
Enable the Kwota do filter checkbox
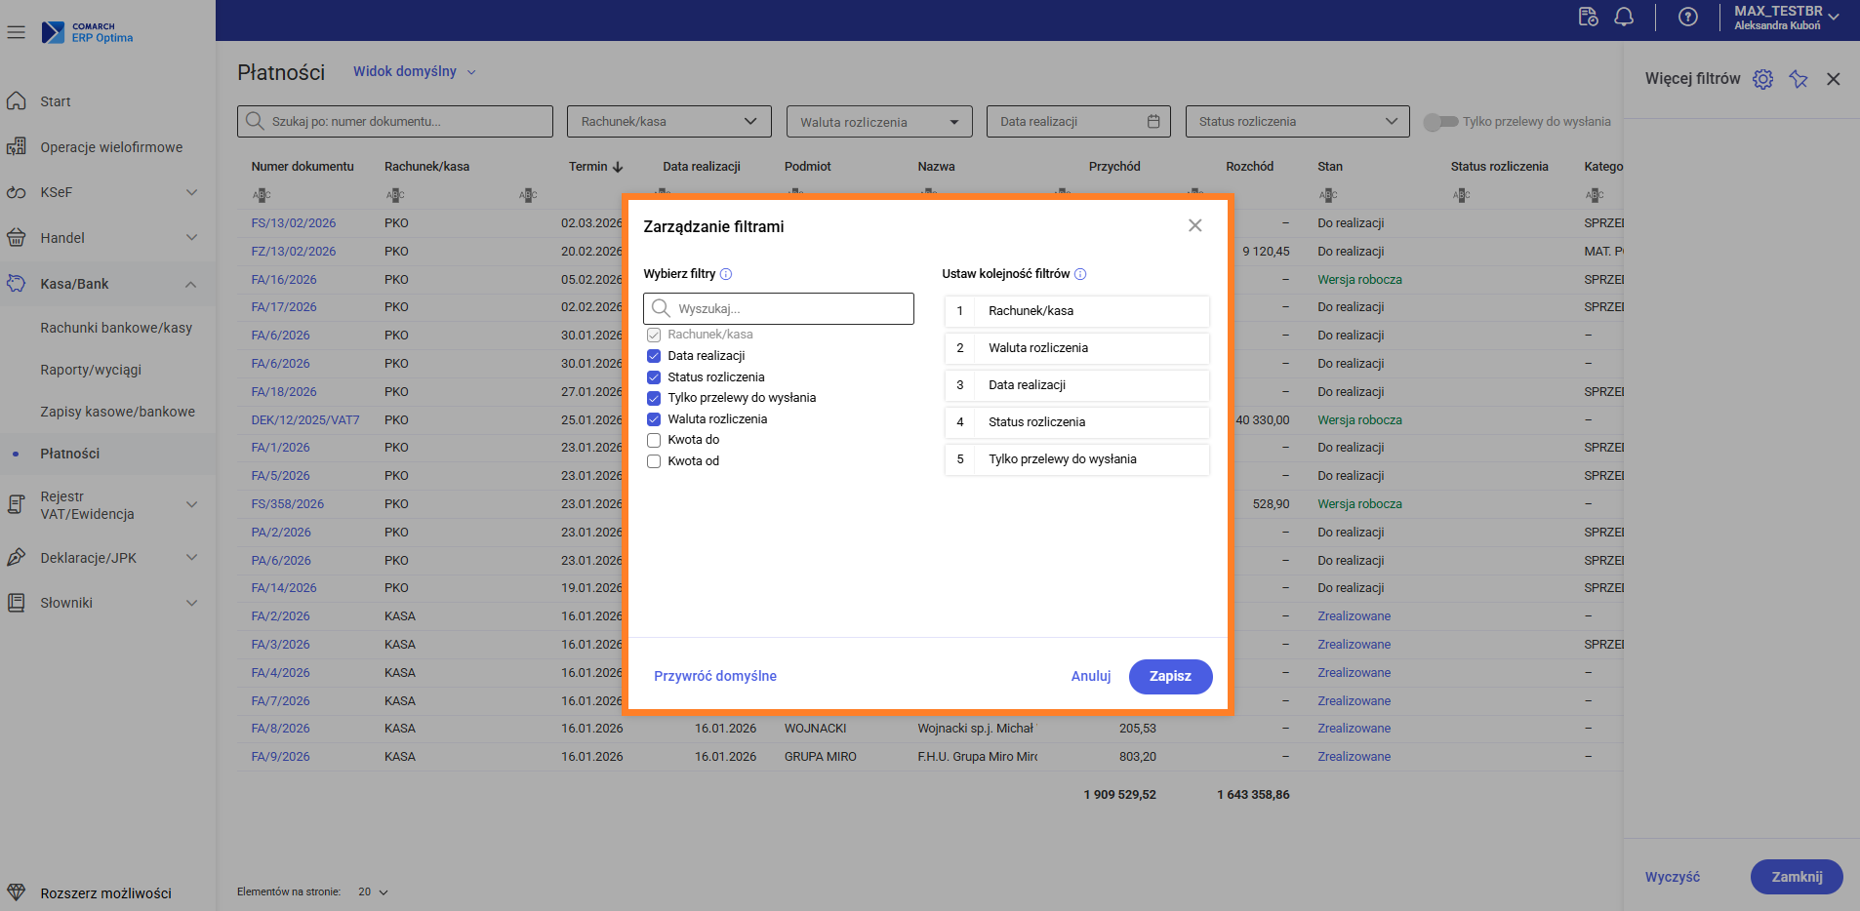click(x=654, y=440)
